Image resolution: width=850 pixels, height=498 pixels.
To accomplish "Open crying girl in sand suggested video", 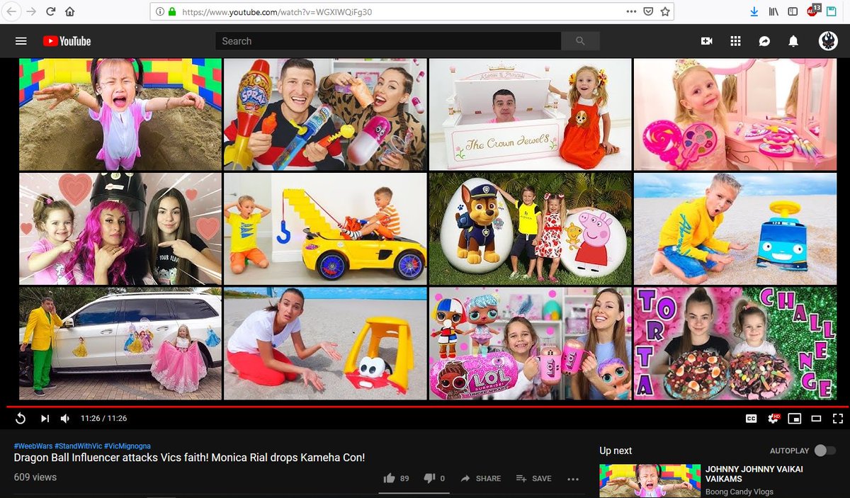I will 120,114.
